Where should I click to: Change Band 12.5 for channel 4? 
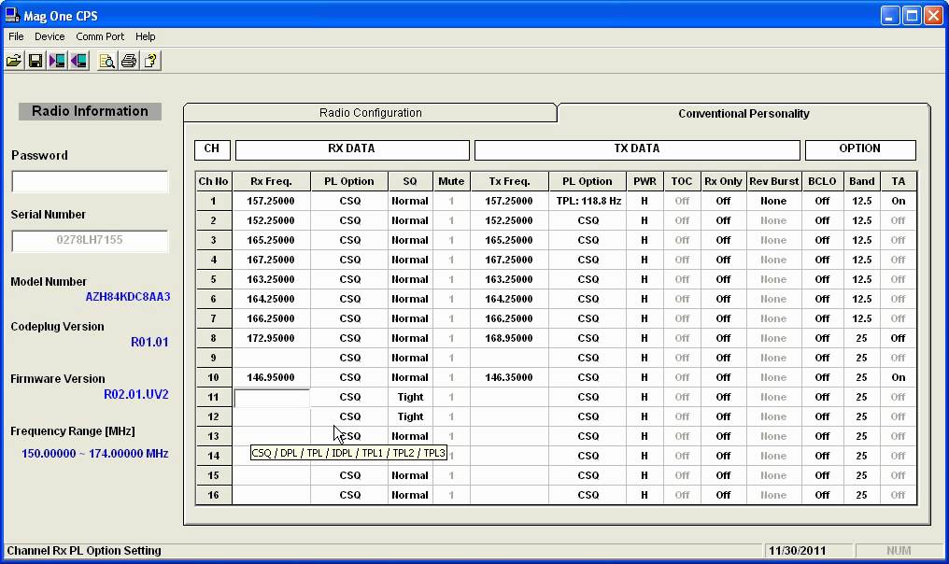[861, 261]
